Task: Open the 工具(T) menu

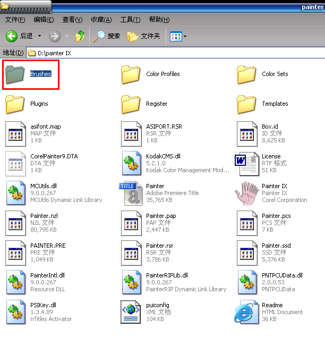Action: point(130,20)
